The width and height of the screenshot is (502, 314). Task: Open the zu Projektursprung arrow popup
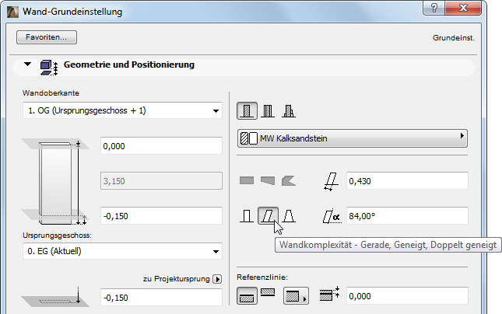[x=217, y=279]
